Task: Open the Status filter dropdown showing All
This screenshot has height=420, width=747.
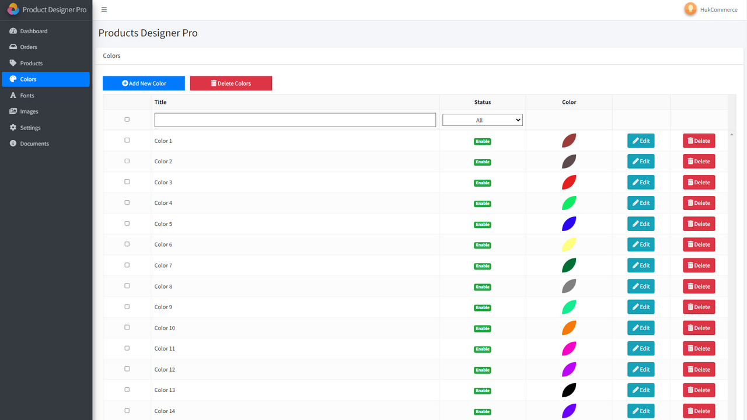Action: [482, 120]
